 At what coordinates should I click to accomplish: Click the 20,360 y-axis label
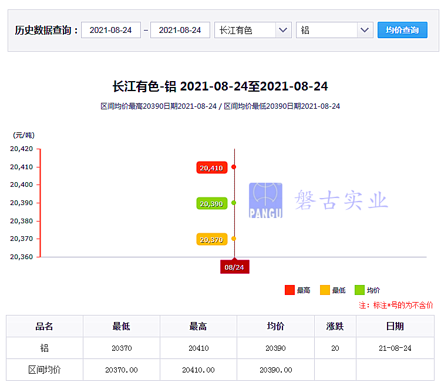pyautogui.click(x=21, y=257)
